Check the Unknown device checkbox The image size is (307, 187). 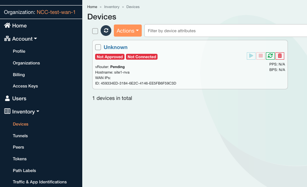(x=98, y=47)
